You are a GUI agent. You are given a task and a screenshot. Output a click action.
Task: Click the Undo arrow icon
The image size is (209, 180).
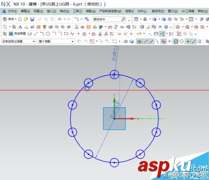pos(60,19)
